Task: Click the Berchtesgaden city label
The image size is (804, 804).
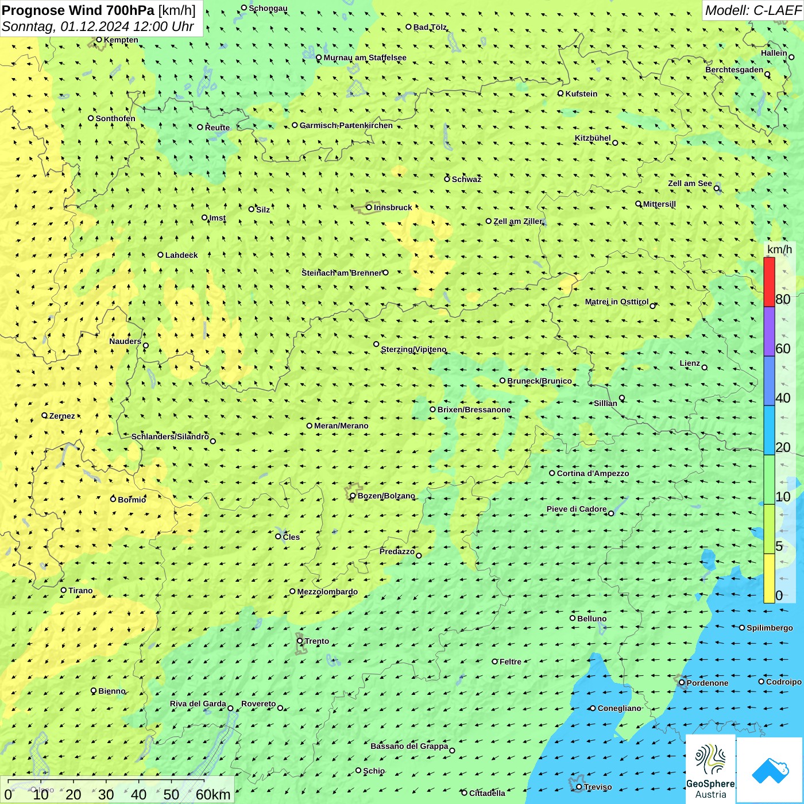Action: click(x=735, y=69)
